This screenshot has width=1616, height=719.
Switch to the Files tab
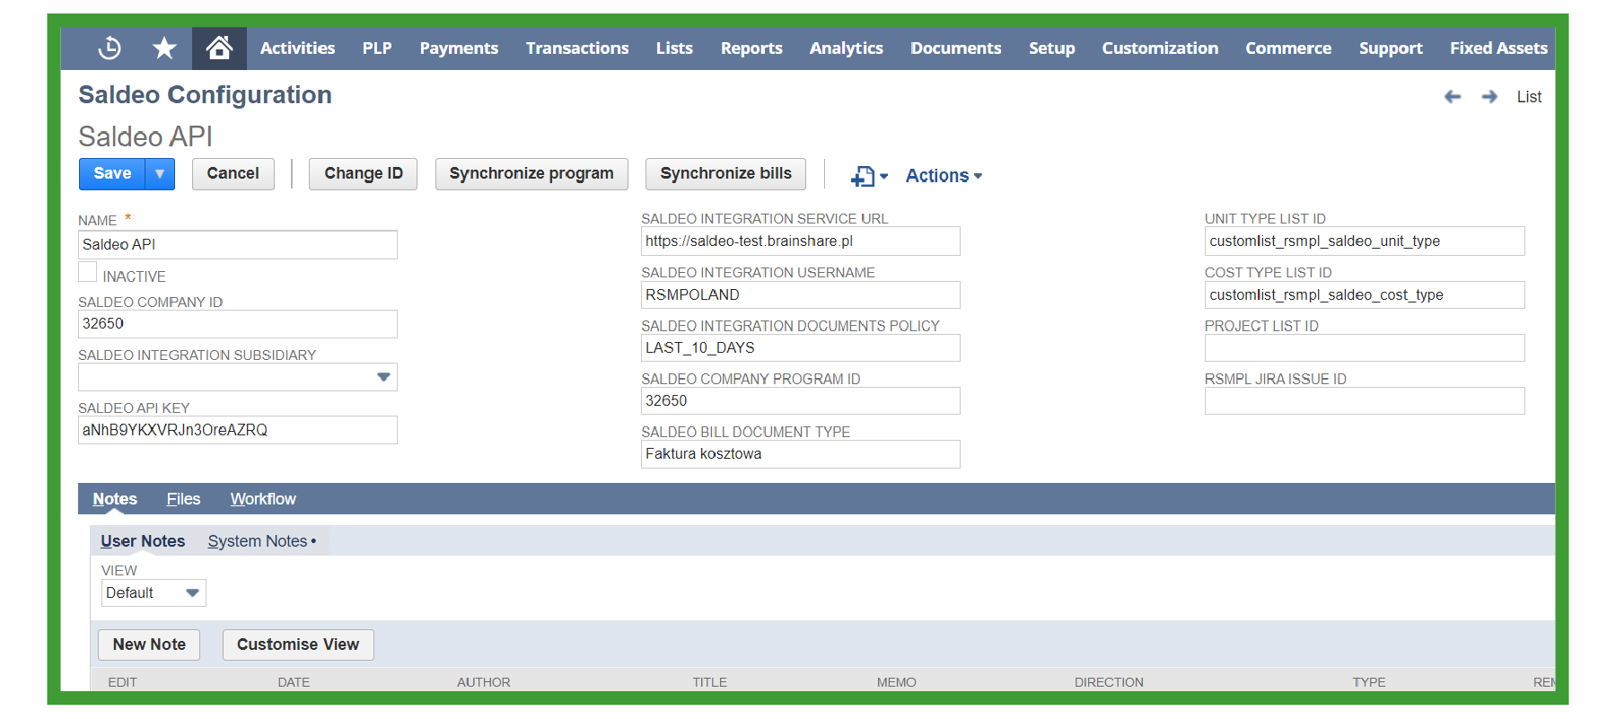pyautogui.click(x=183, y=499)
